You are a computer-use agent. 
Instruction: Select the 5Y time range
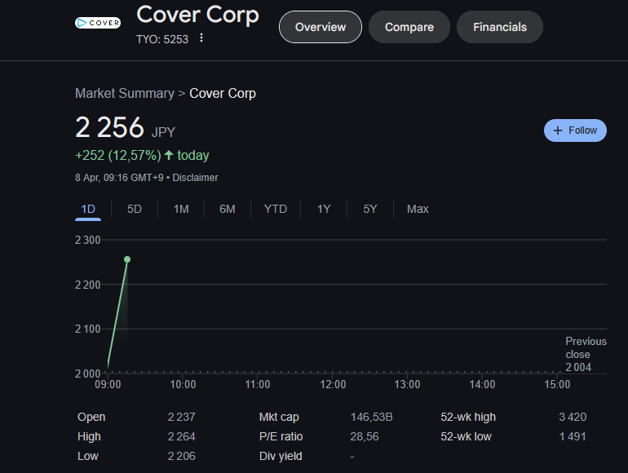(x=370, y=209)
